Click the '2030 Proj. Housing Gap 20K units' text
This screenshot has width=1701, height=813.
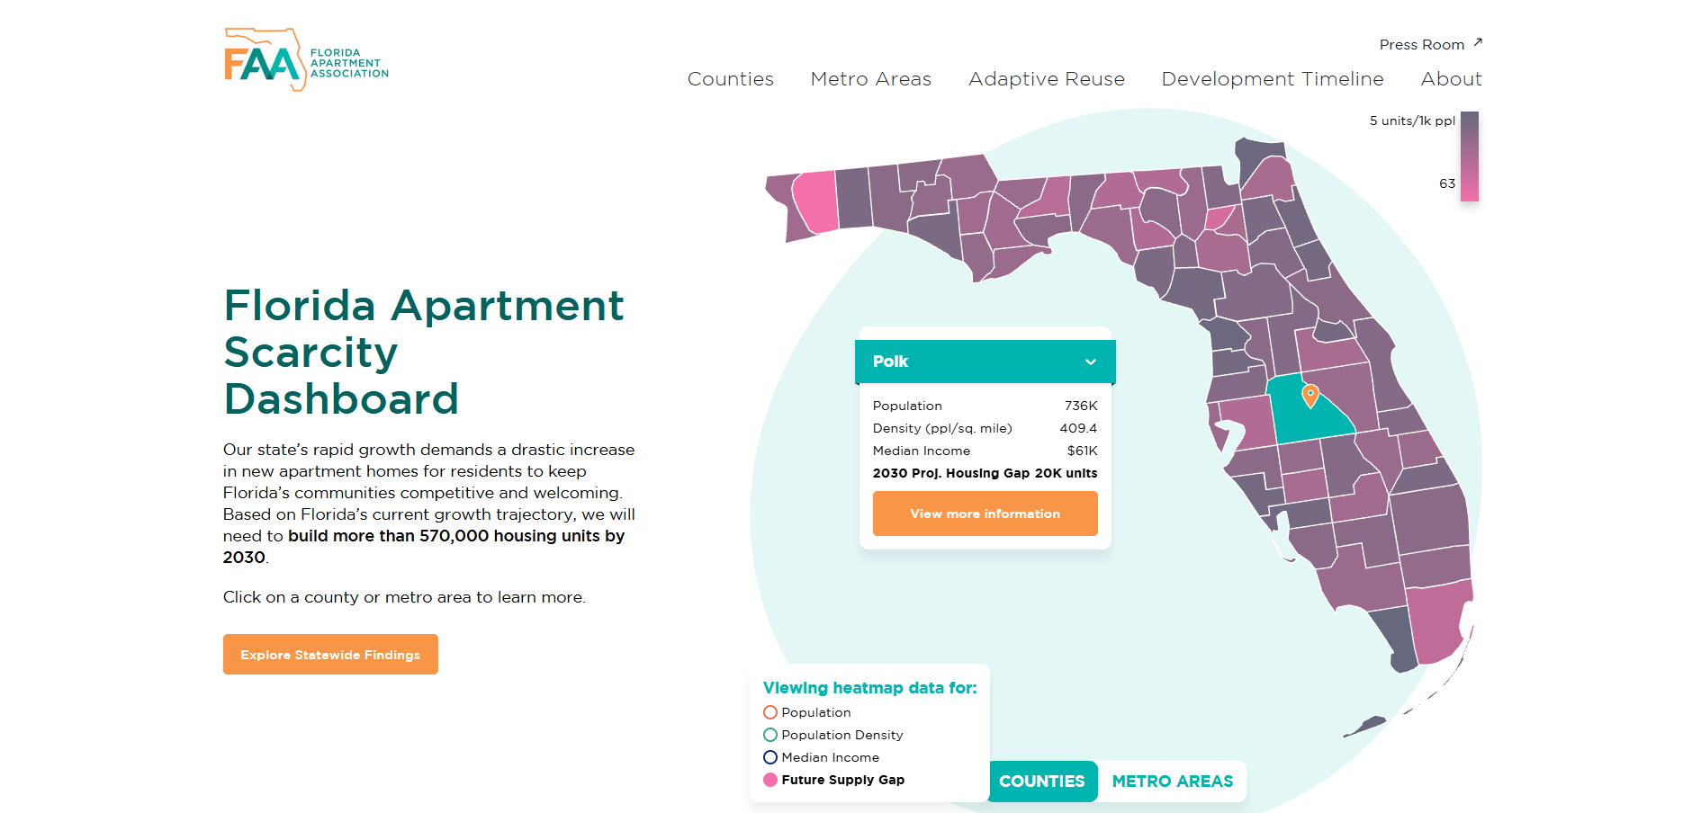coord(985,473)
